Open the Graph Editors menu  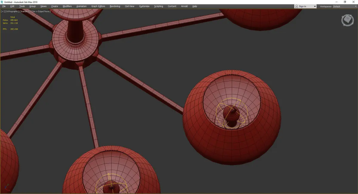coord(98,6)
